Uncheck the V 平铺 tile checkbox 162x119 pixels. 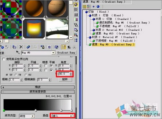51,70
